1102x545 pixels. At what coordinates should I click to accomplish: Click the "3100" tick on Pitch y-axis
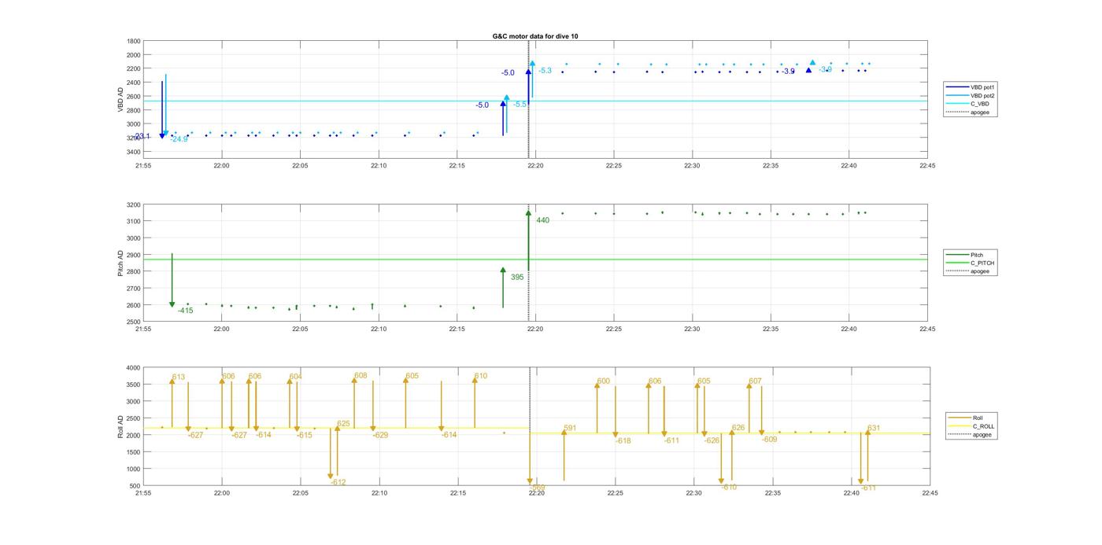(x=134, y=221)
